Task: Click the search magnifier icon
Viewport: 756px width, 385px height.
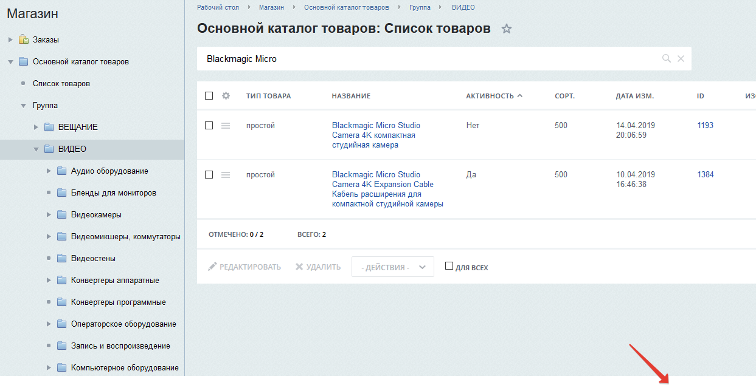Action: [667, 58]
